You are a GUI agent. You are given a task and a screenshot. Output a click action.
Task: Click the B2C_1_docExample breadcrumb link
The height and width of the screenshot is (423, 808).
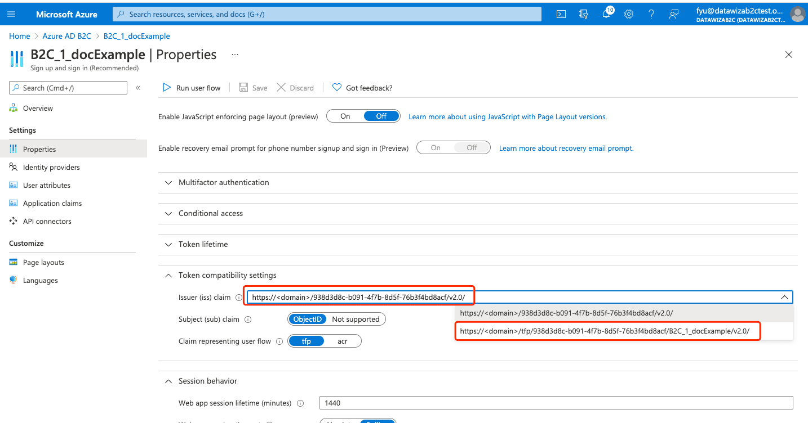point(137,36)
